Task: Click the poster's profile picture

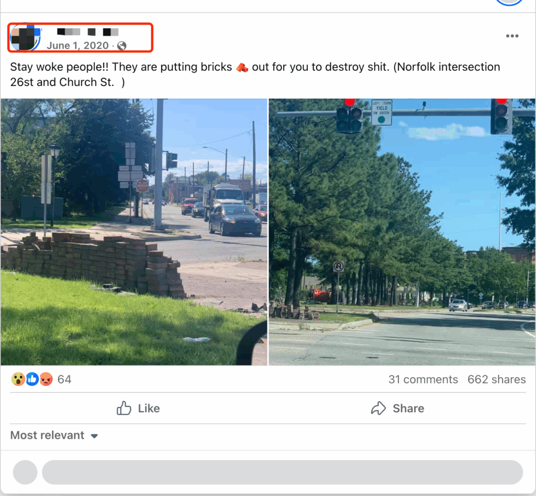Action: 26,38
